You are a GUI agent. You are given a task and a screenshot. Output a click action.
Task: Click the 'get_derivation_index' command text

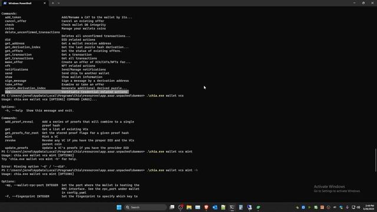pyautogui.click(x=22, y=47)
